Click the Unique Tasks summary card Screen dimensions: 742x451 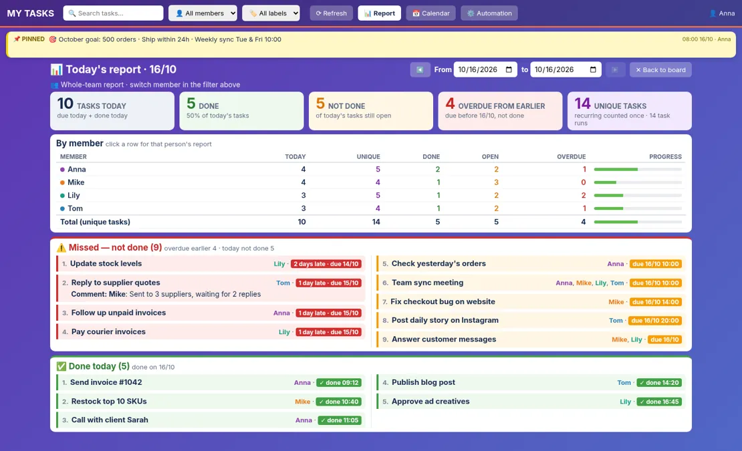click(x=630, y=111)
